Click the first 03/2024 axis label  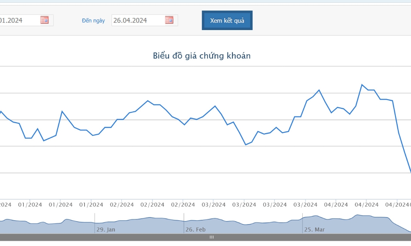pyautogui.click(x=213, y=205)
